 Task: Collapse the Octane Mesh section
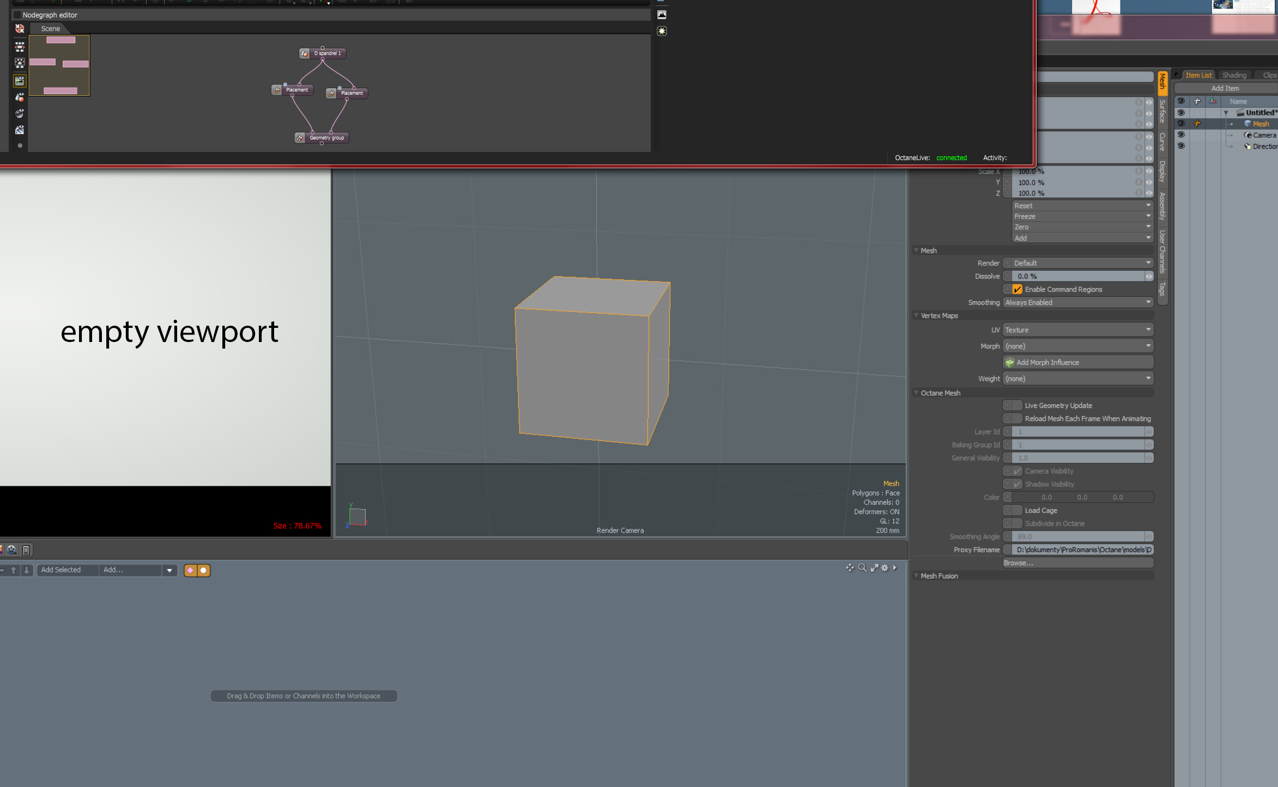coord(916,393)
